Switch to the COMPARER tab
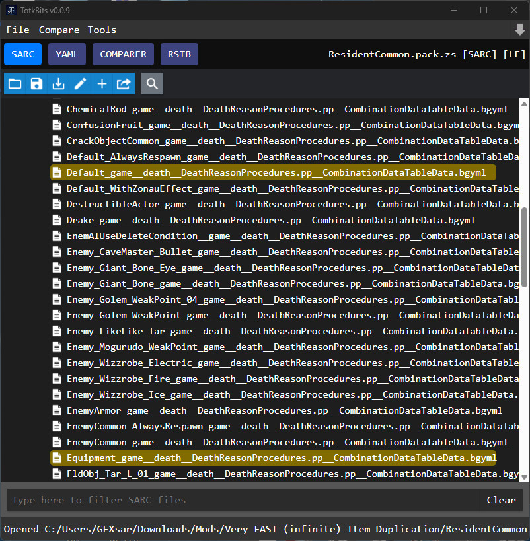 click(x=124, y=54)
